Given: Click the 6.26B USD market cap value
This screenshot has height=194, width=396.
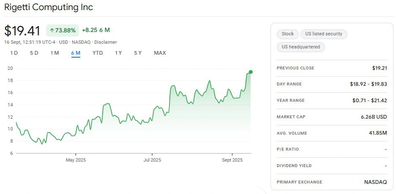Looking at the screenshot, I should coord(373,117).
